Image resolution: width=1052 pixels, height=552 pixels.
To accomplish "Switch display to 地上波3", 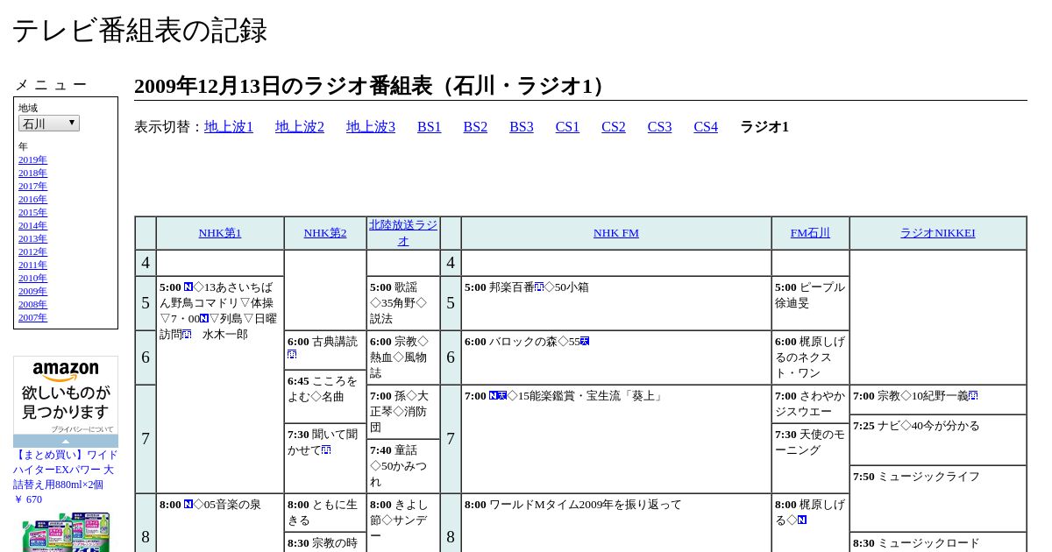I will (371, 127).
